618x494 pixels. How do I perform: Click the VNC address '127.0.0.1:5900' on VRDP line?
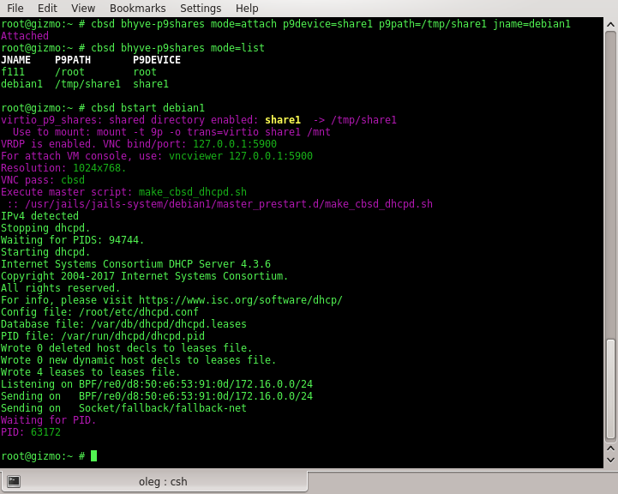coord(235,144)
